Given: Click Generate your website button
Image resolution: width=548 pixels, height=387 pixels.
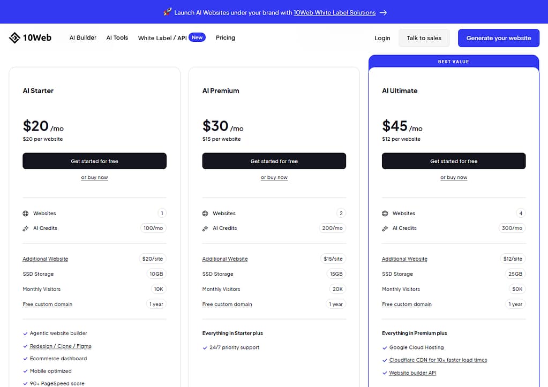Looking at the screenshot, I should [x=498, y=38].
